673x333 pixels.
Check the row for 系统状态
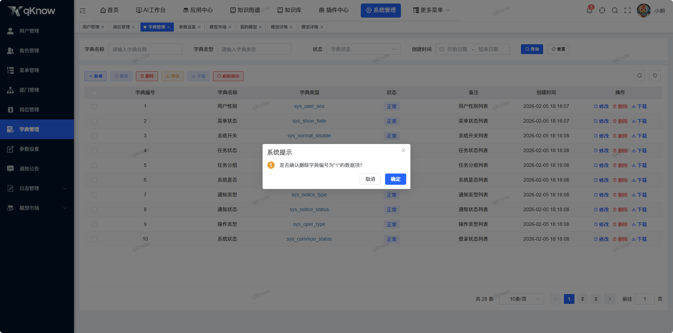pos(94,239)
